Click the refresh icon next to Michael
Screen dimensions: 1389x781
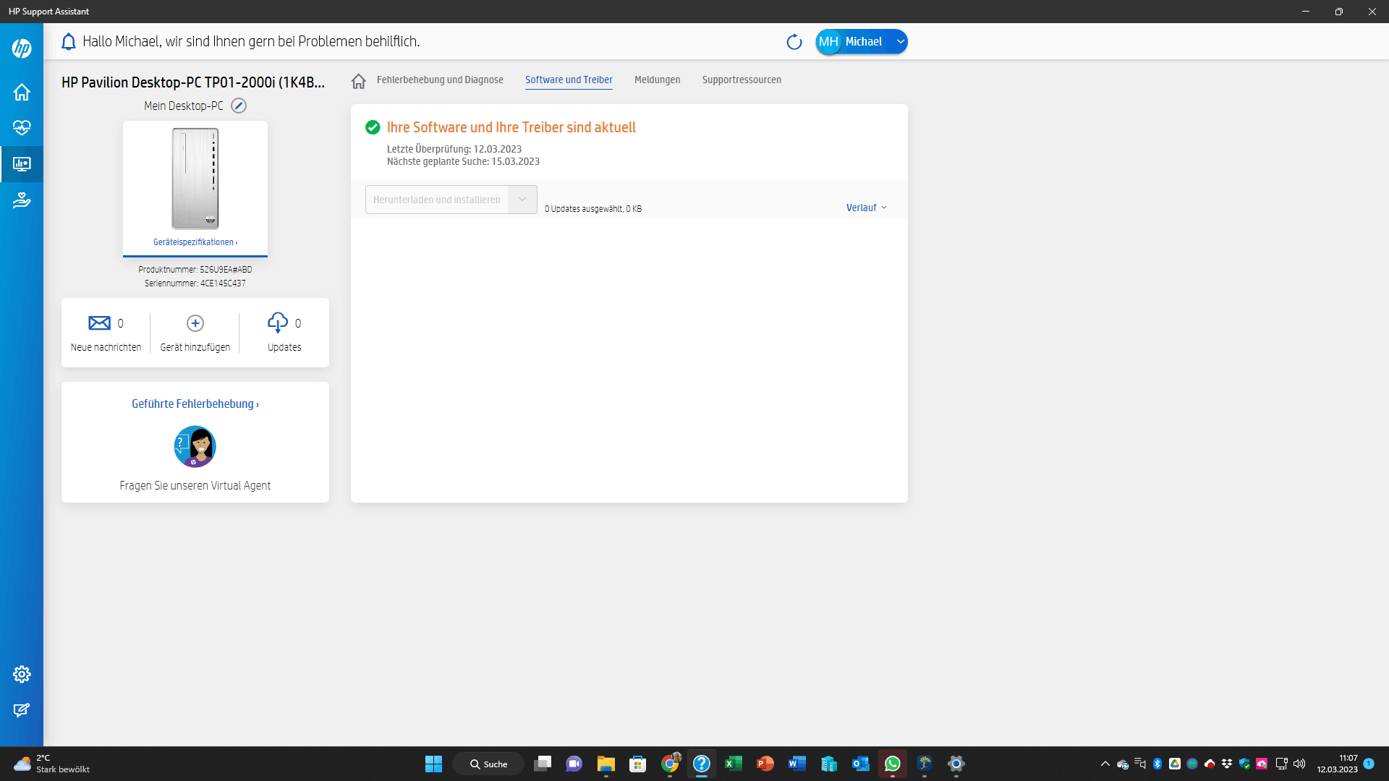click(794, 42)
